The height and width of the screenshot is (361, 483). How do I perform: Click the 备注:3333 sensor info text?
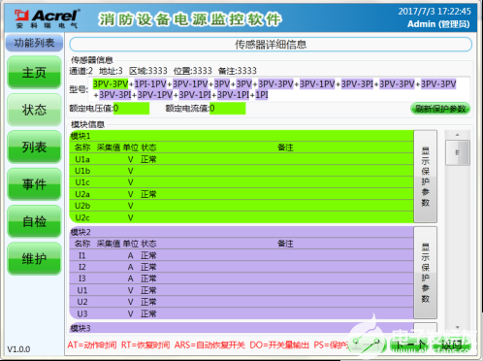click(x=238, y=71)
